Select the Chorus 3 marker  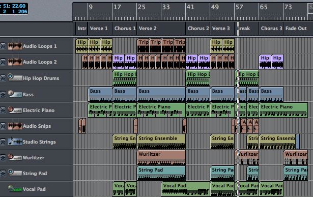(271, 29)
